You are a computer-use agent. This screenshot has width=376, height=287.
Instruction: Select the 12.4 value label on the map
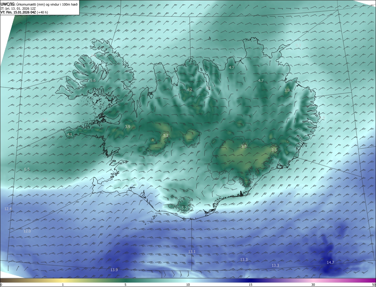[x=8, y=209]
